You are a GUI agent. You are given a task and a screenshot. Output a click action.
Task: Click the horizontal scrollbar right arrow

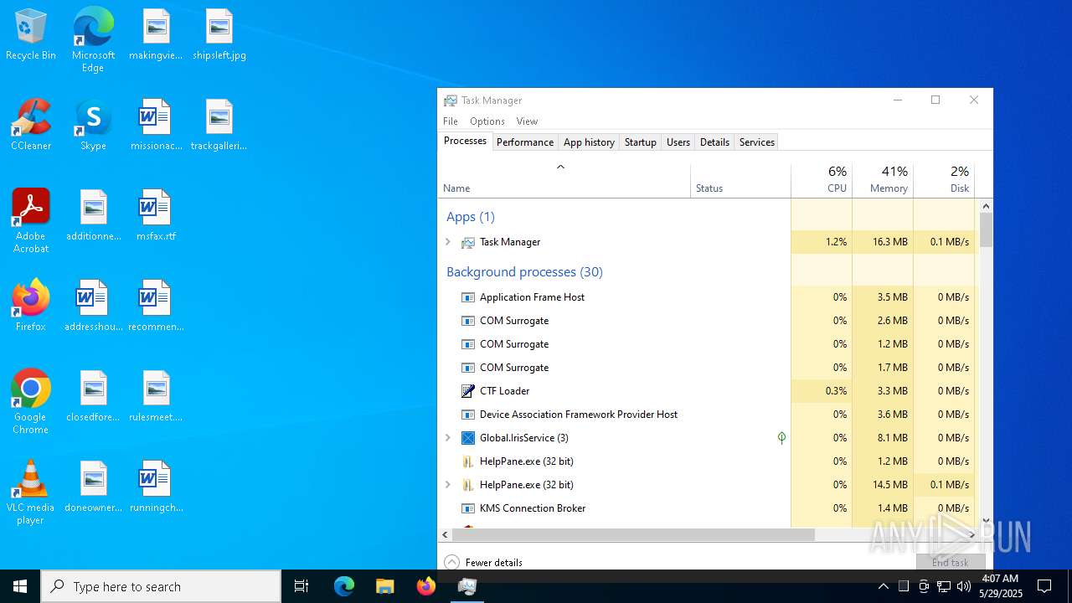[972, 534]
